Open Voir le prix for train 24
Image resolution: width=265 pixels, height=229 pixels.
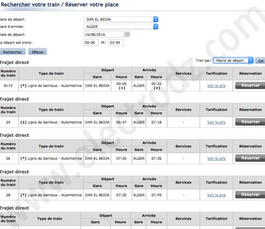tap(216, 122)
